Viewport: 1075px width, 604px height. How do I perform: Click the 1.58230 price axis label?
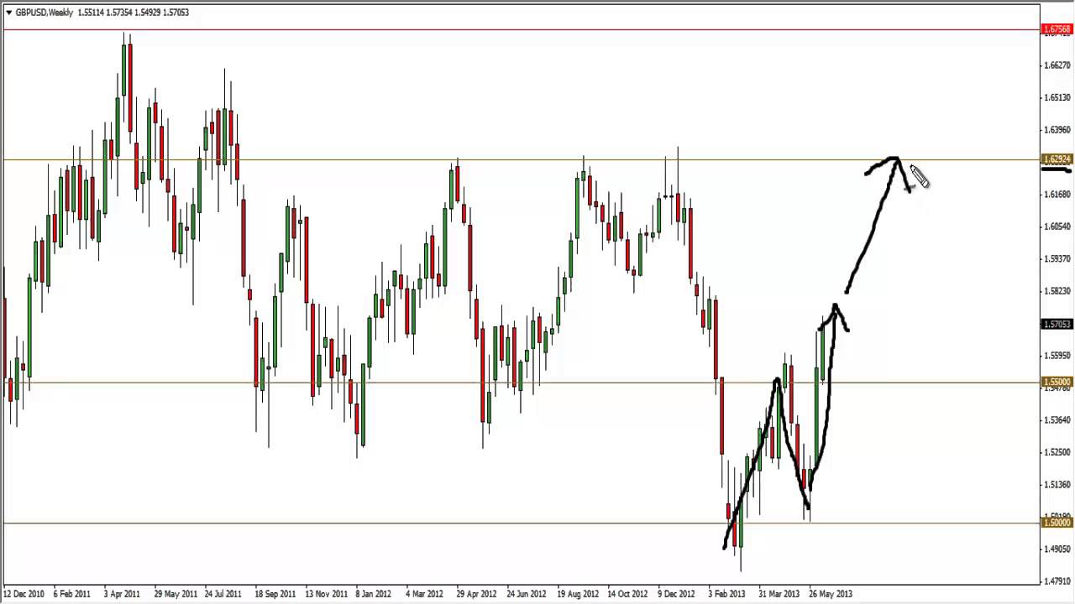pos(1059,291)
